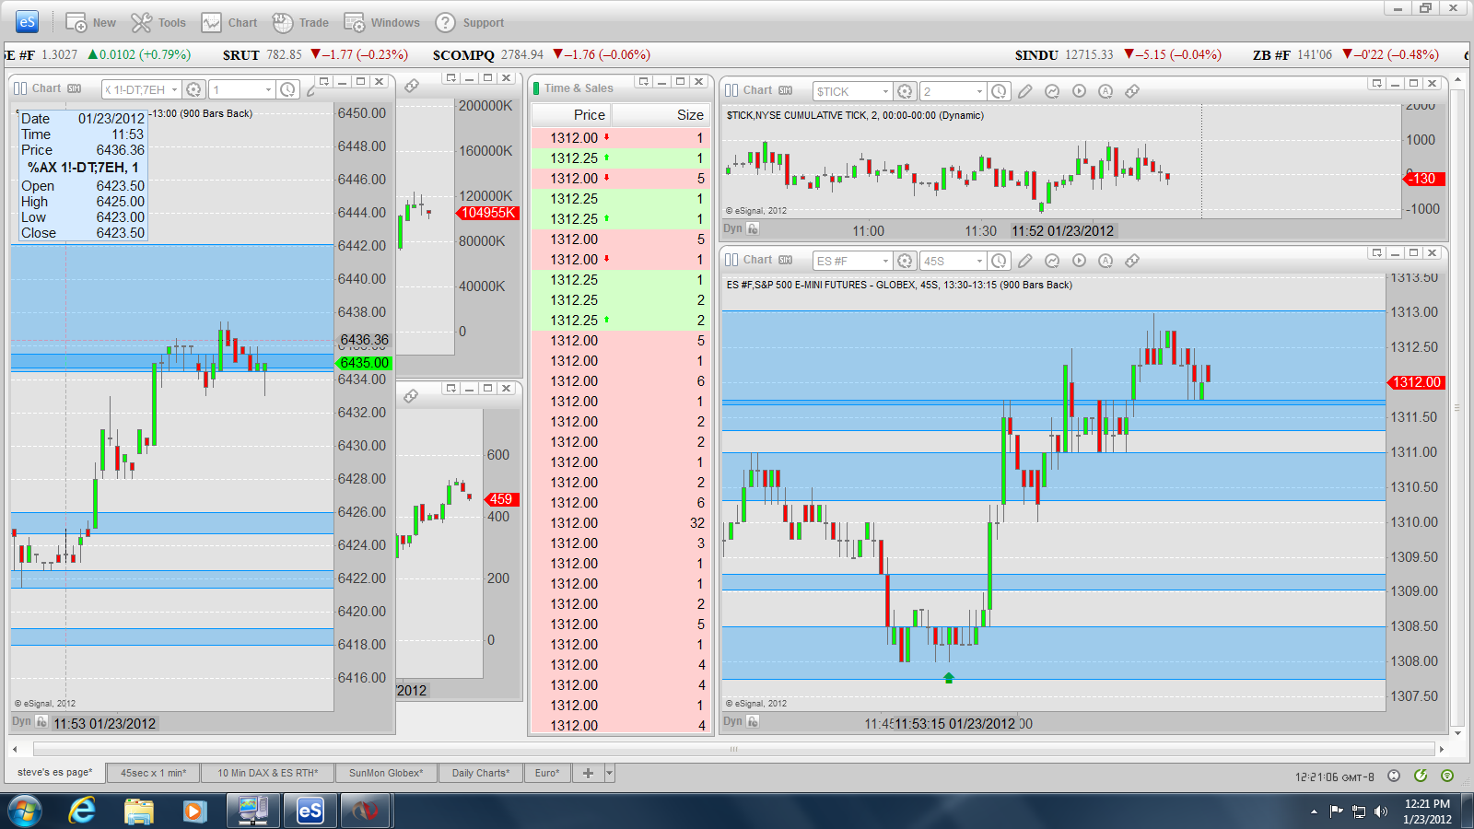Click the Size column header
The height and width of the screenshot is (829, 1474).
(x=661, y=114)
